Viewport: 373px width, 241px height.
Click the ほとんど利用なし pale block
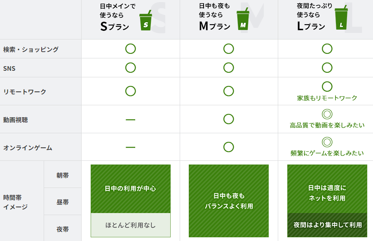131,225
